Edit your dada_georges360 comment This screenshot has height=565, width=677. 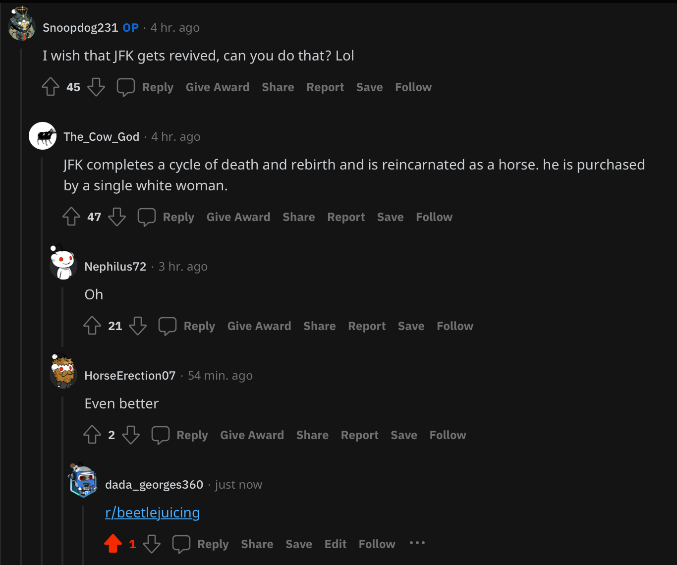pos(336,544)
